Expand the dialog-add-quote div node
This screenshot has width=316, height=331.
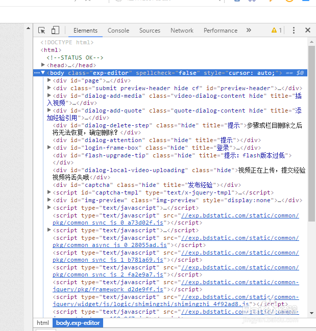click(49, 110)
